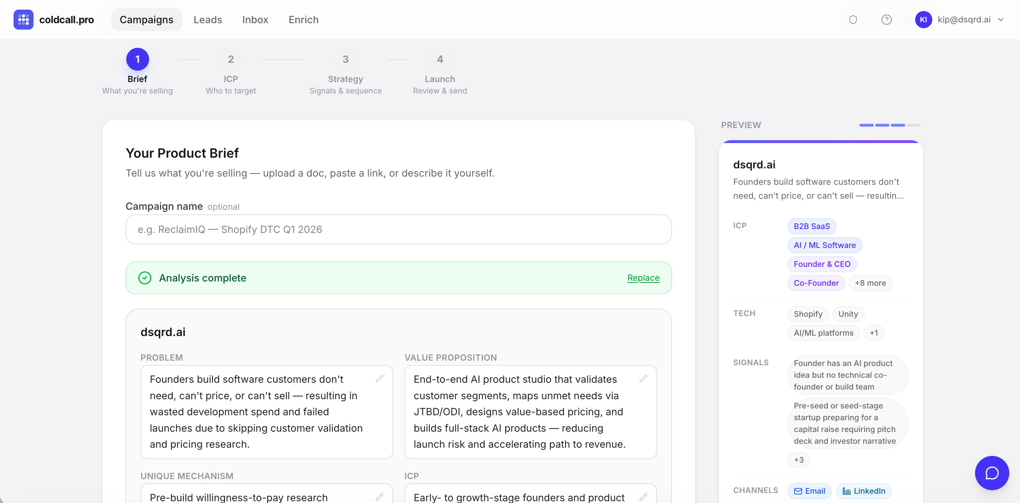Open the chat bubble widget
Screen dimensions: 1020x503
pos(991,473)
